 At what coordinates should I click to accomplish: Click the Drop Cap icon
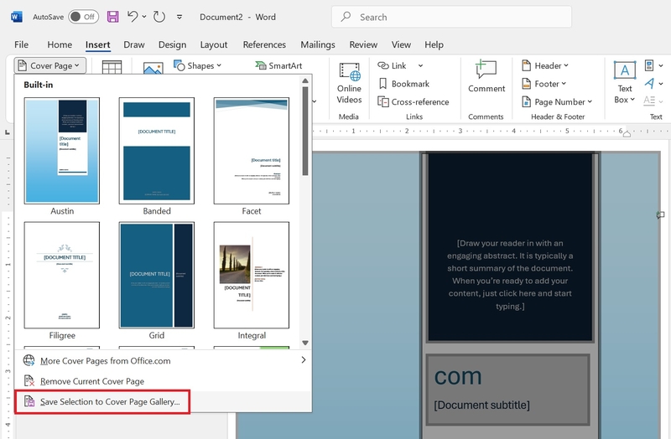pos(649,101)
